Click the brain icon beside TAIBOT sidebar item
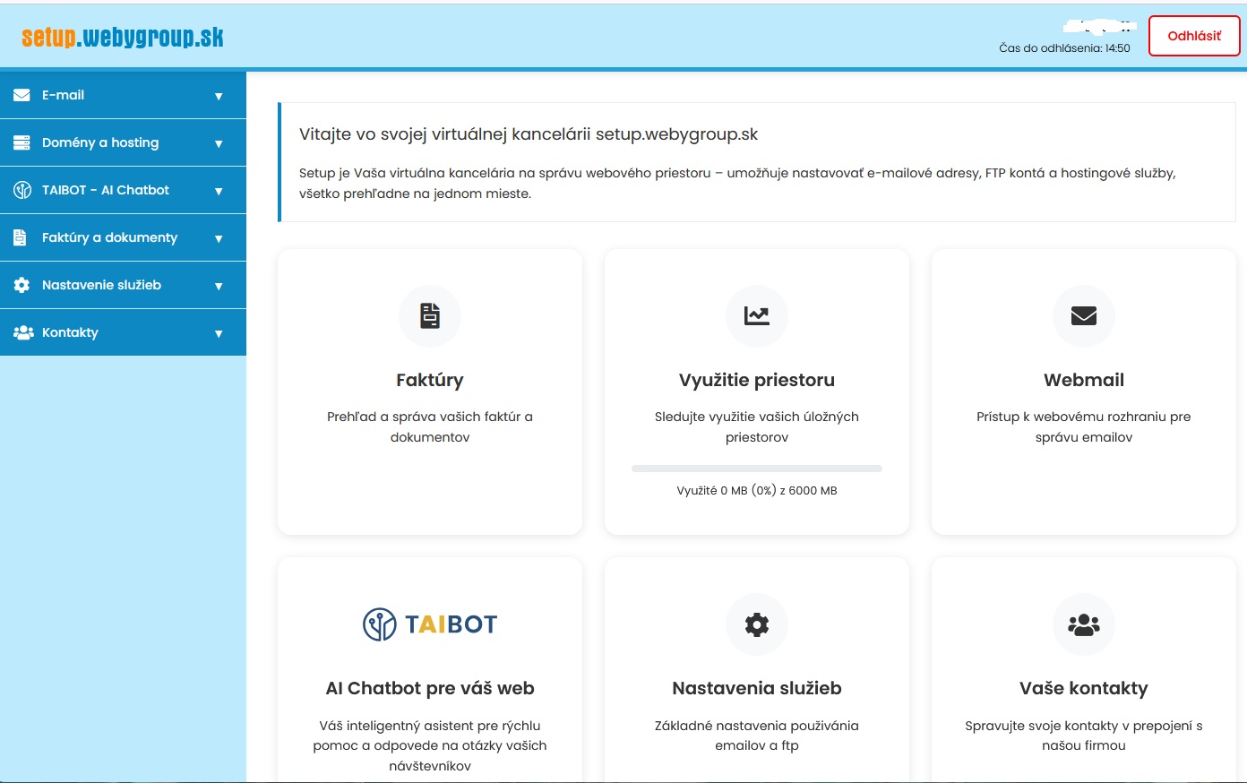The image size is (1247, 783). click(21, 190)
